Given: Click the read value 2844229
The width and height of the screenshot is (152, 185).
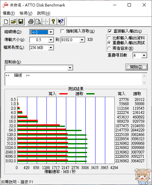Looking at the screenshot, I should (137, 130).
